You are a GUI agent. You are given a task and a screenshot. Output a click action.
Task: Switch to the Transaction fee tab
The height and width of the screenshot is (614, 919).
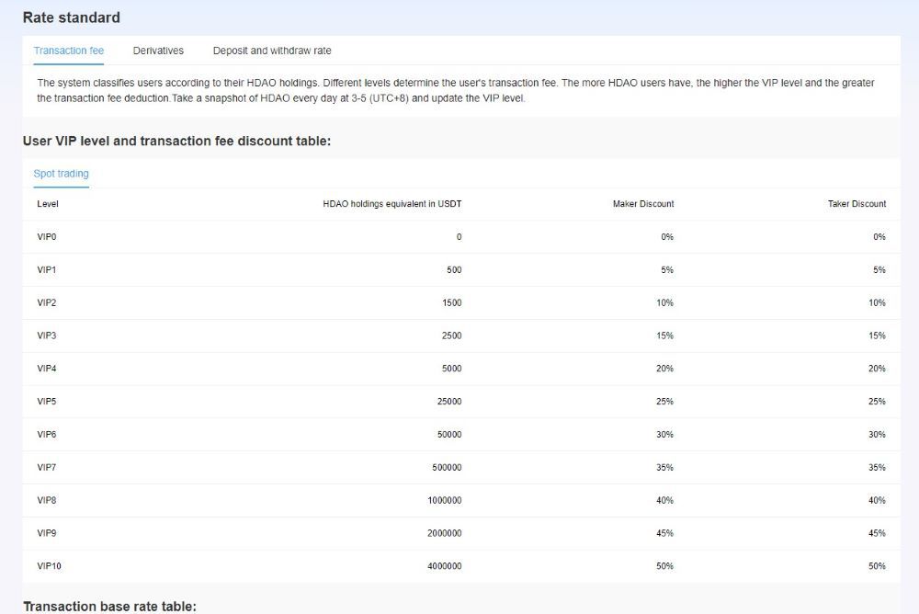69,51
